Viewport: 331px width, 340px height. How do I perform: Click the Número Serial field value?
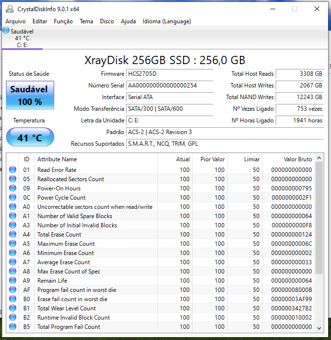(169, 85)
